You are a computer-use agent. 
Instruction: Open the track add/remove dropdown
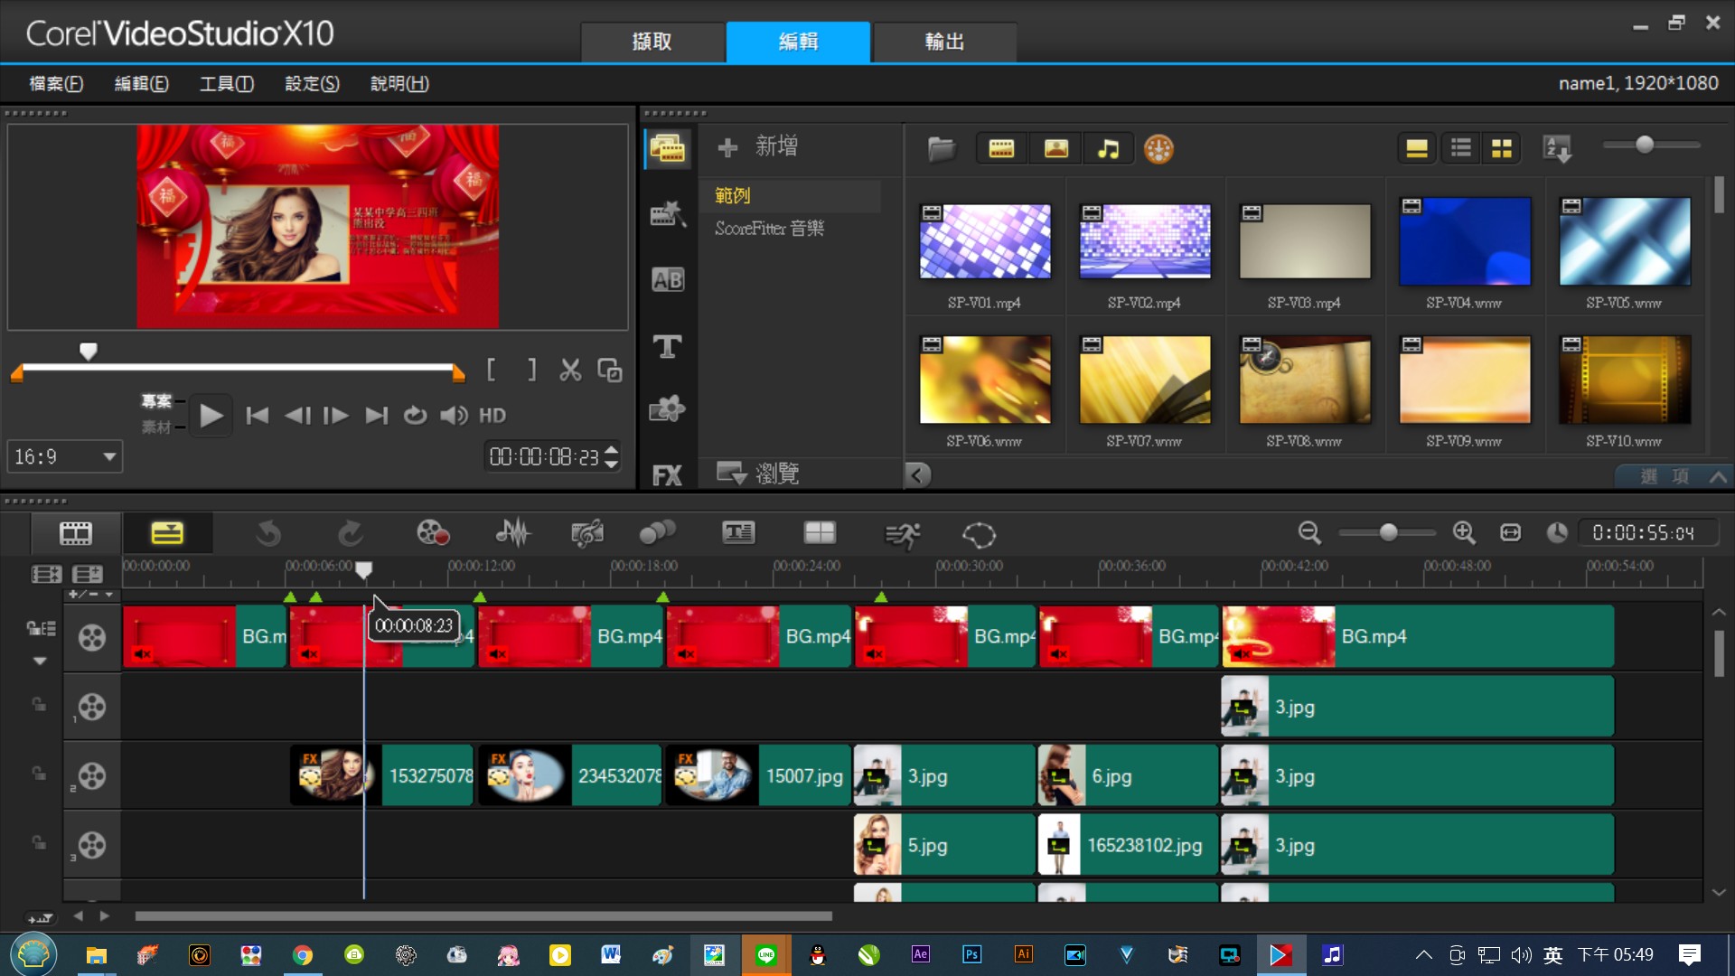[x=90, y=594]
